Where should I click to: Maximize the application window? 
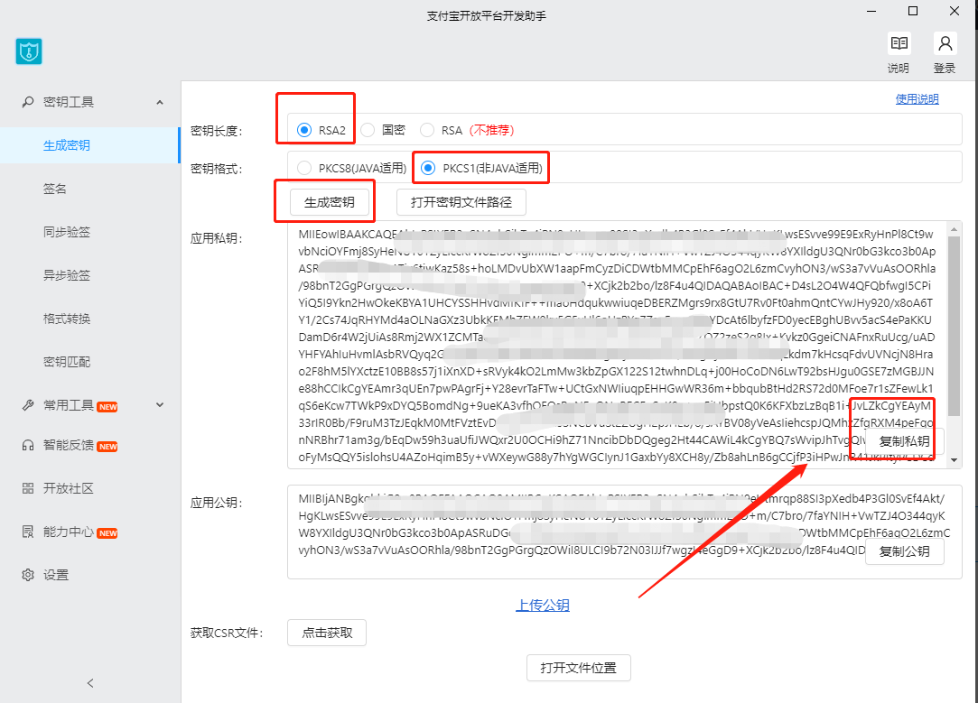click(x=912, y=11)
